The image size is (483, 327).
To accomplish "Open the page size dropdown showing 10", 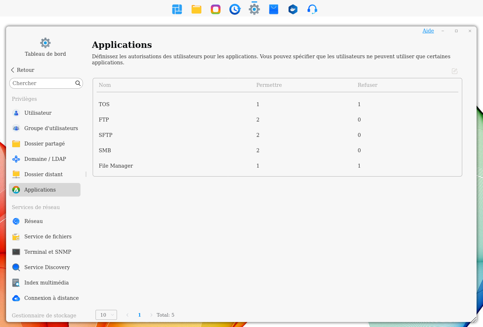I will pyautogui.click(x=106, y=315).
